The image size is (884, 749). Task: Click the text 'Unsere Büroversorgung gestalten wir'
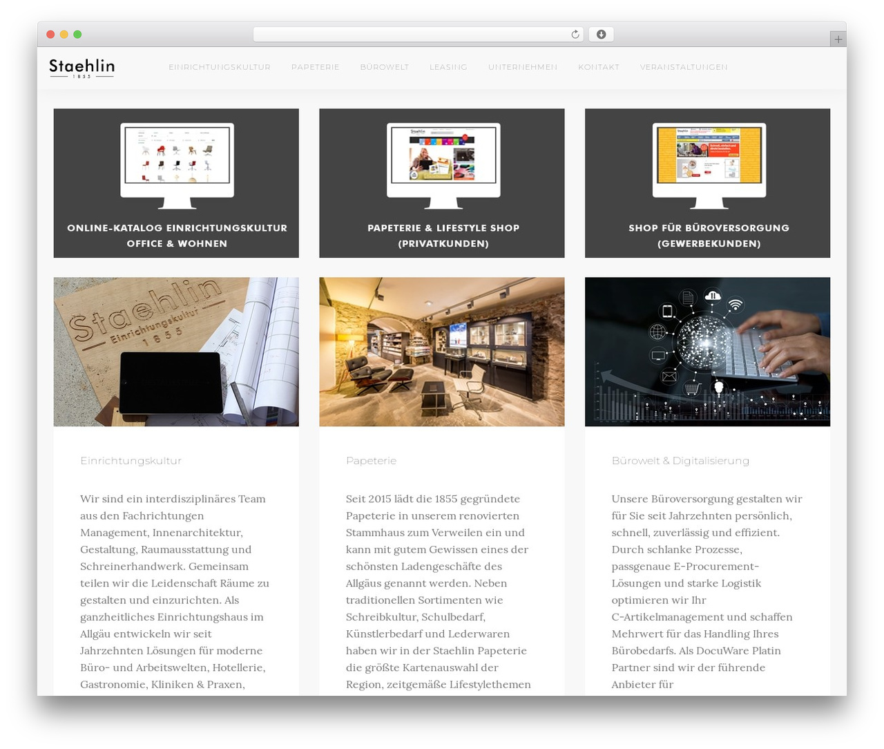tap(707, 499)
